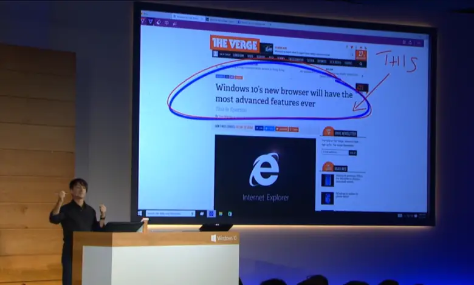Open Task View from the taskbar
The image size is (474, 285).
[x=202, y=213]
